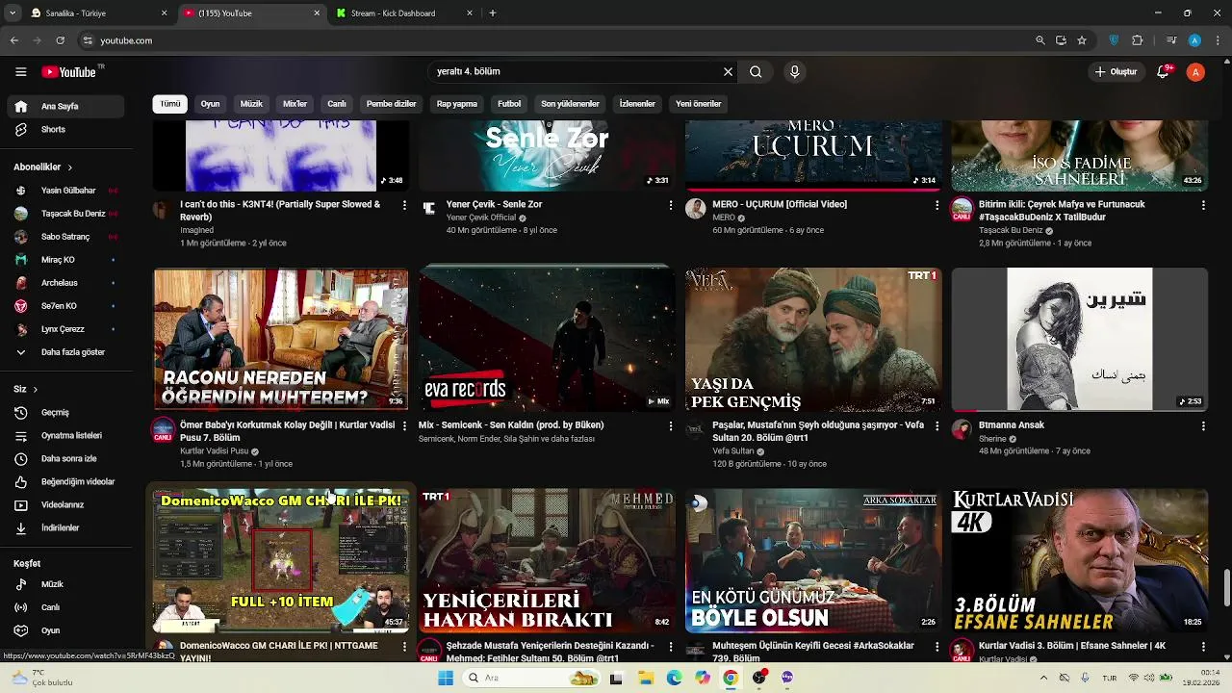Open Canlı under Keşfet
This screenshot has height=693, width=1232.
(x=65, y=607)
